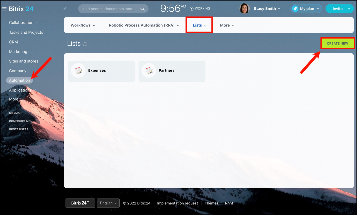The width and height of the screenshot is (357, 215).
Task: Open the English language selector
Action: pos(108,203)
